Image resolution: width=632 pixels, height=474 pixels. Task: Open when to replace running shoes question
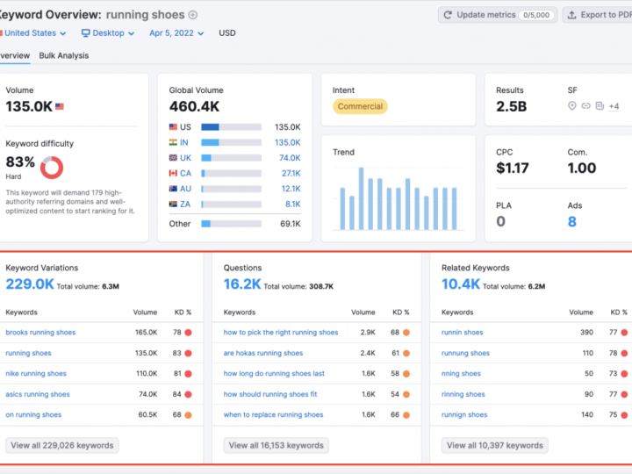pyautogui.click(x=273, y=414)
